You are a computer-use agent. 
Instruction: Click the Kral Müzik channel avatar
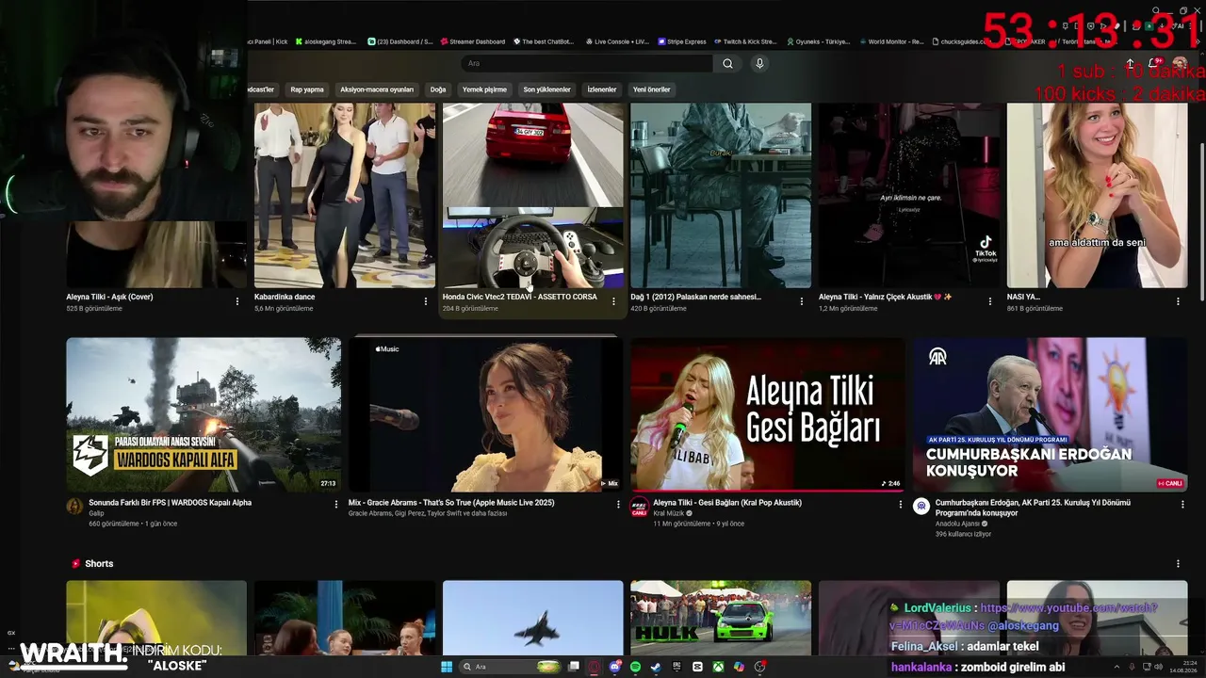pyautogui.click(x=639, y=506)
